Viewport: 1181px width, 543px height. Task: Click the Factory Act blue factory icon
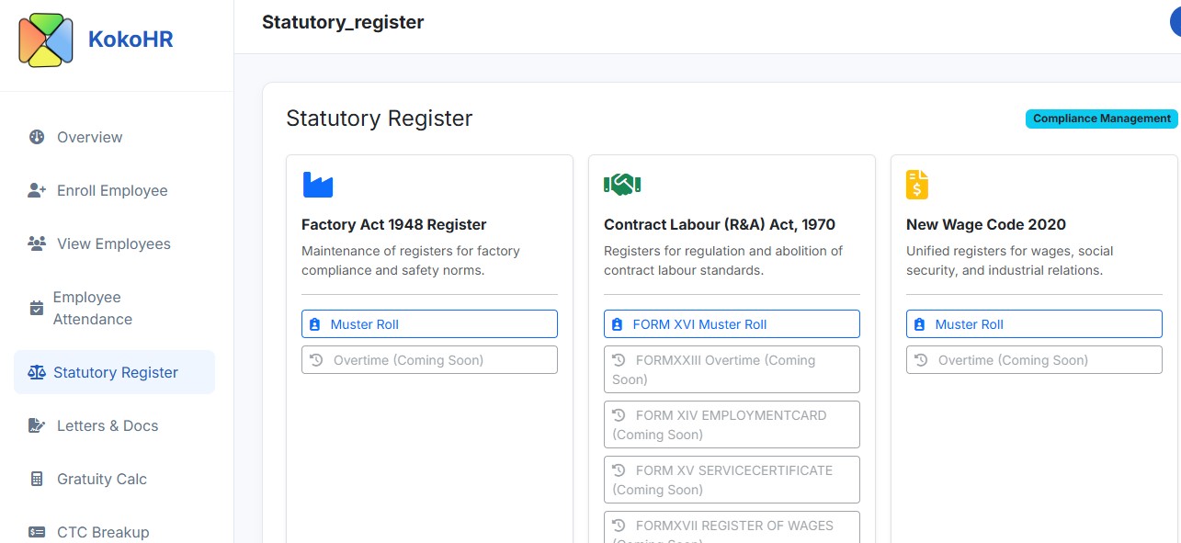(x=318, y=185)
